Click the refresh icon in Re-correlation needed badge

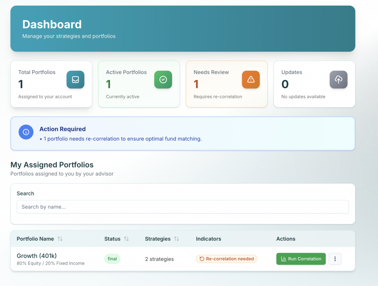click(202, 259)
